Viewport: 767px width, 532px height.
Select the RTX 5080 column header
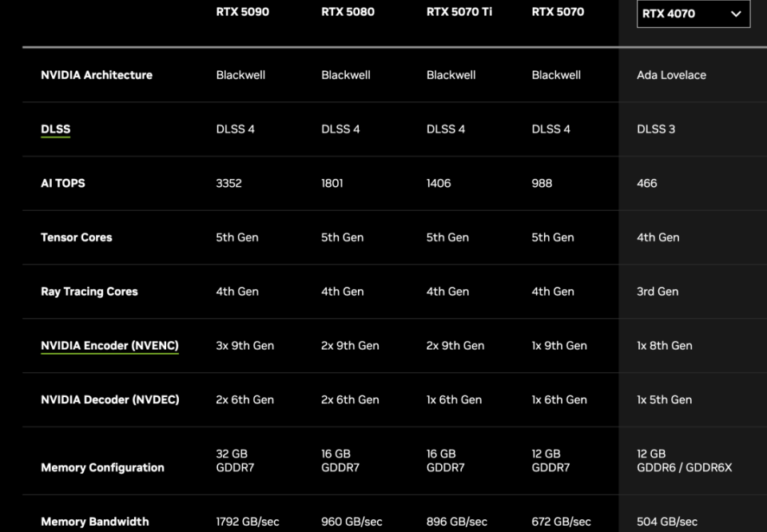coord(348,12)
